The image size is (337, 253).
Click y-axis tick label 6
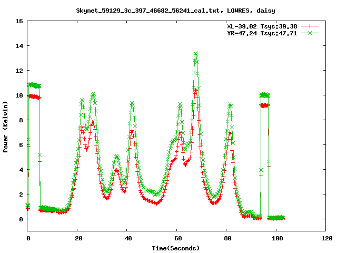click(x=21, y=145)
